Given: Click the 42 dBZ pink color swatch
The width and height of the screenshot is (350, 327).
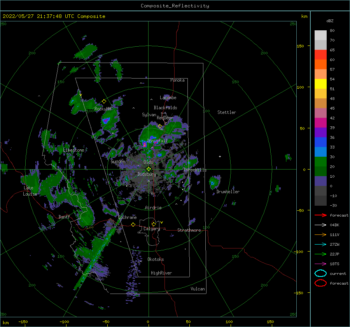Looking at the screenshot, I should pyautogui.click(x=320, y=113).
